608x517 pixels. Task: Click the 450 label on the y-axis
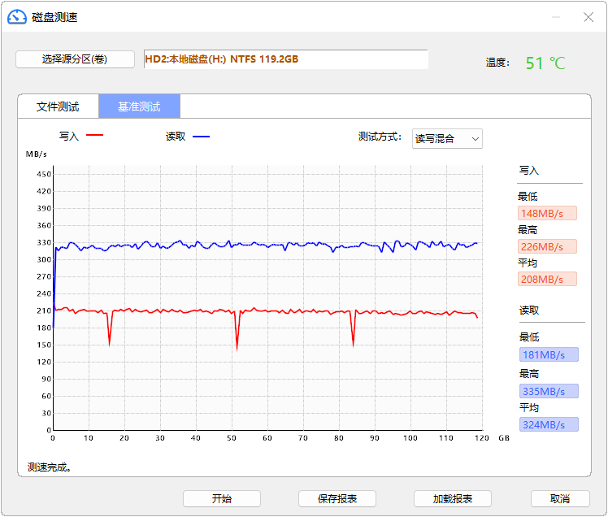44,174
